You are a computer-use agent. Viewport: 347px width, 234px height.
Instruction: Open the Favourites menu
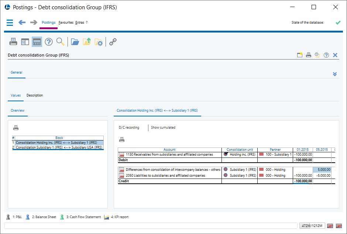point(66,23)
